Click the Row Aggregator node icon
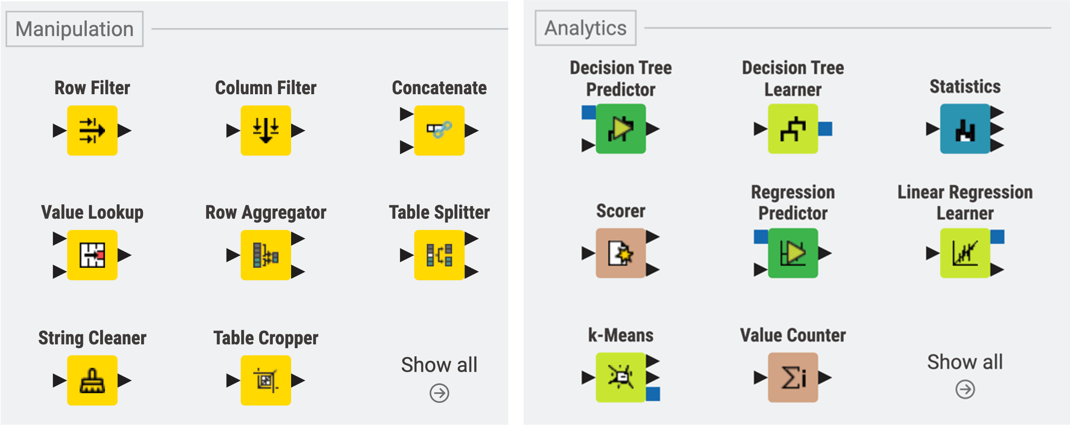The height and width of the screenshot is (425, 1070). pyautogui.click(x=266, y=255)
